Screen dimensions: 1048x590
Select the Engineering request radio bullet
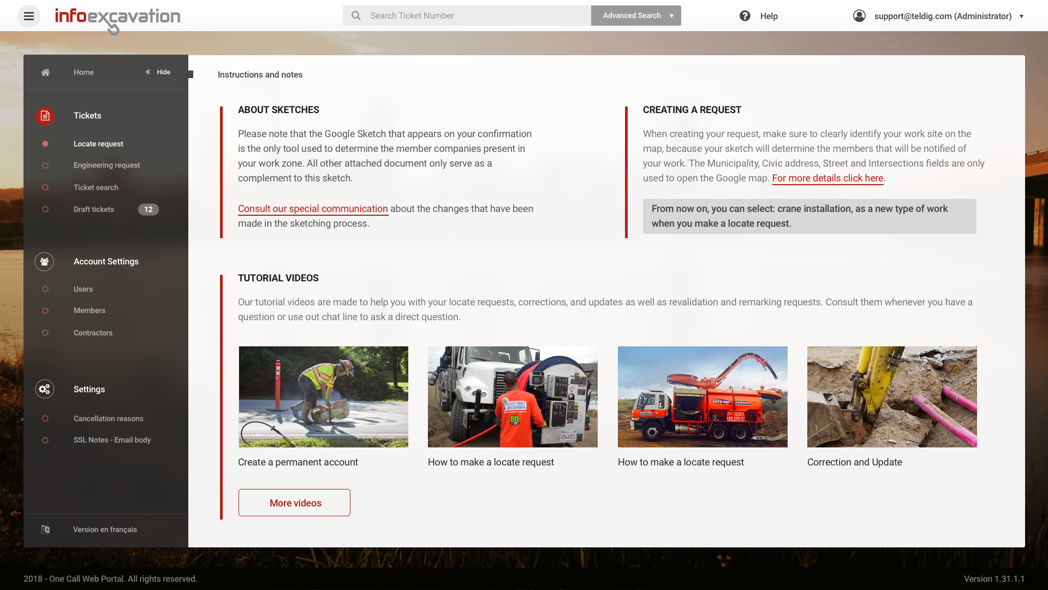coord(45,166)
